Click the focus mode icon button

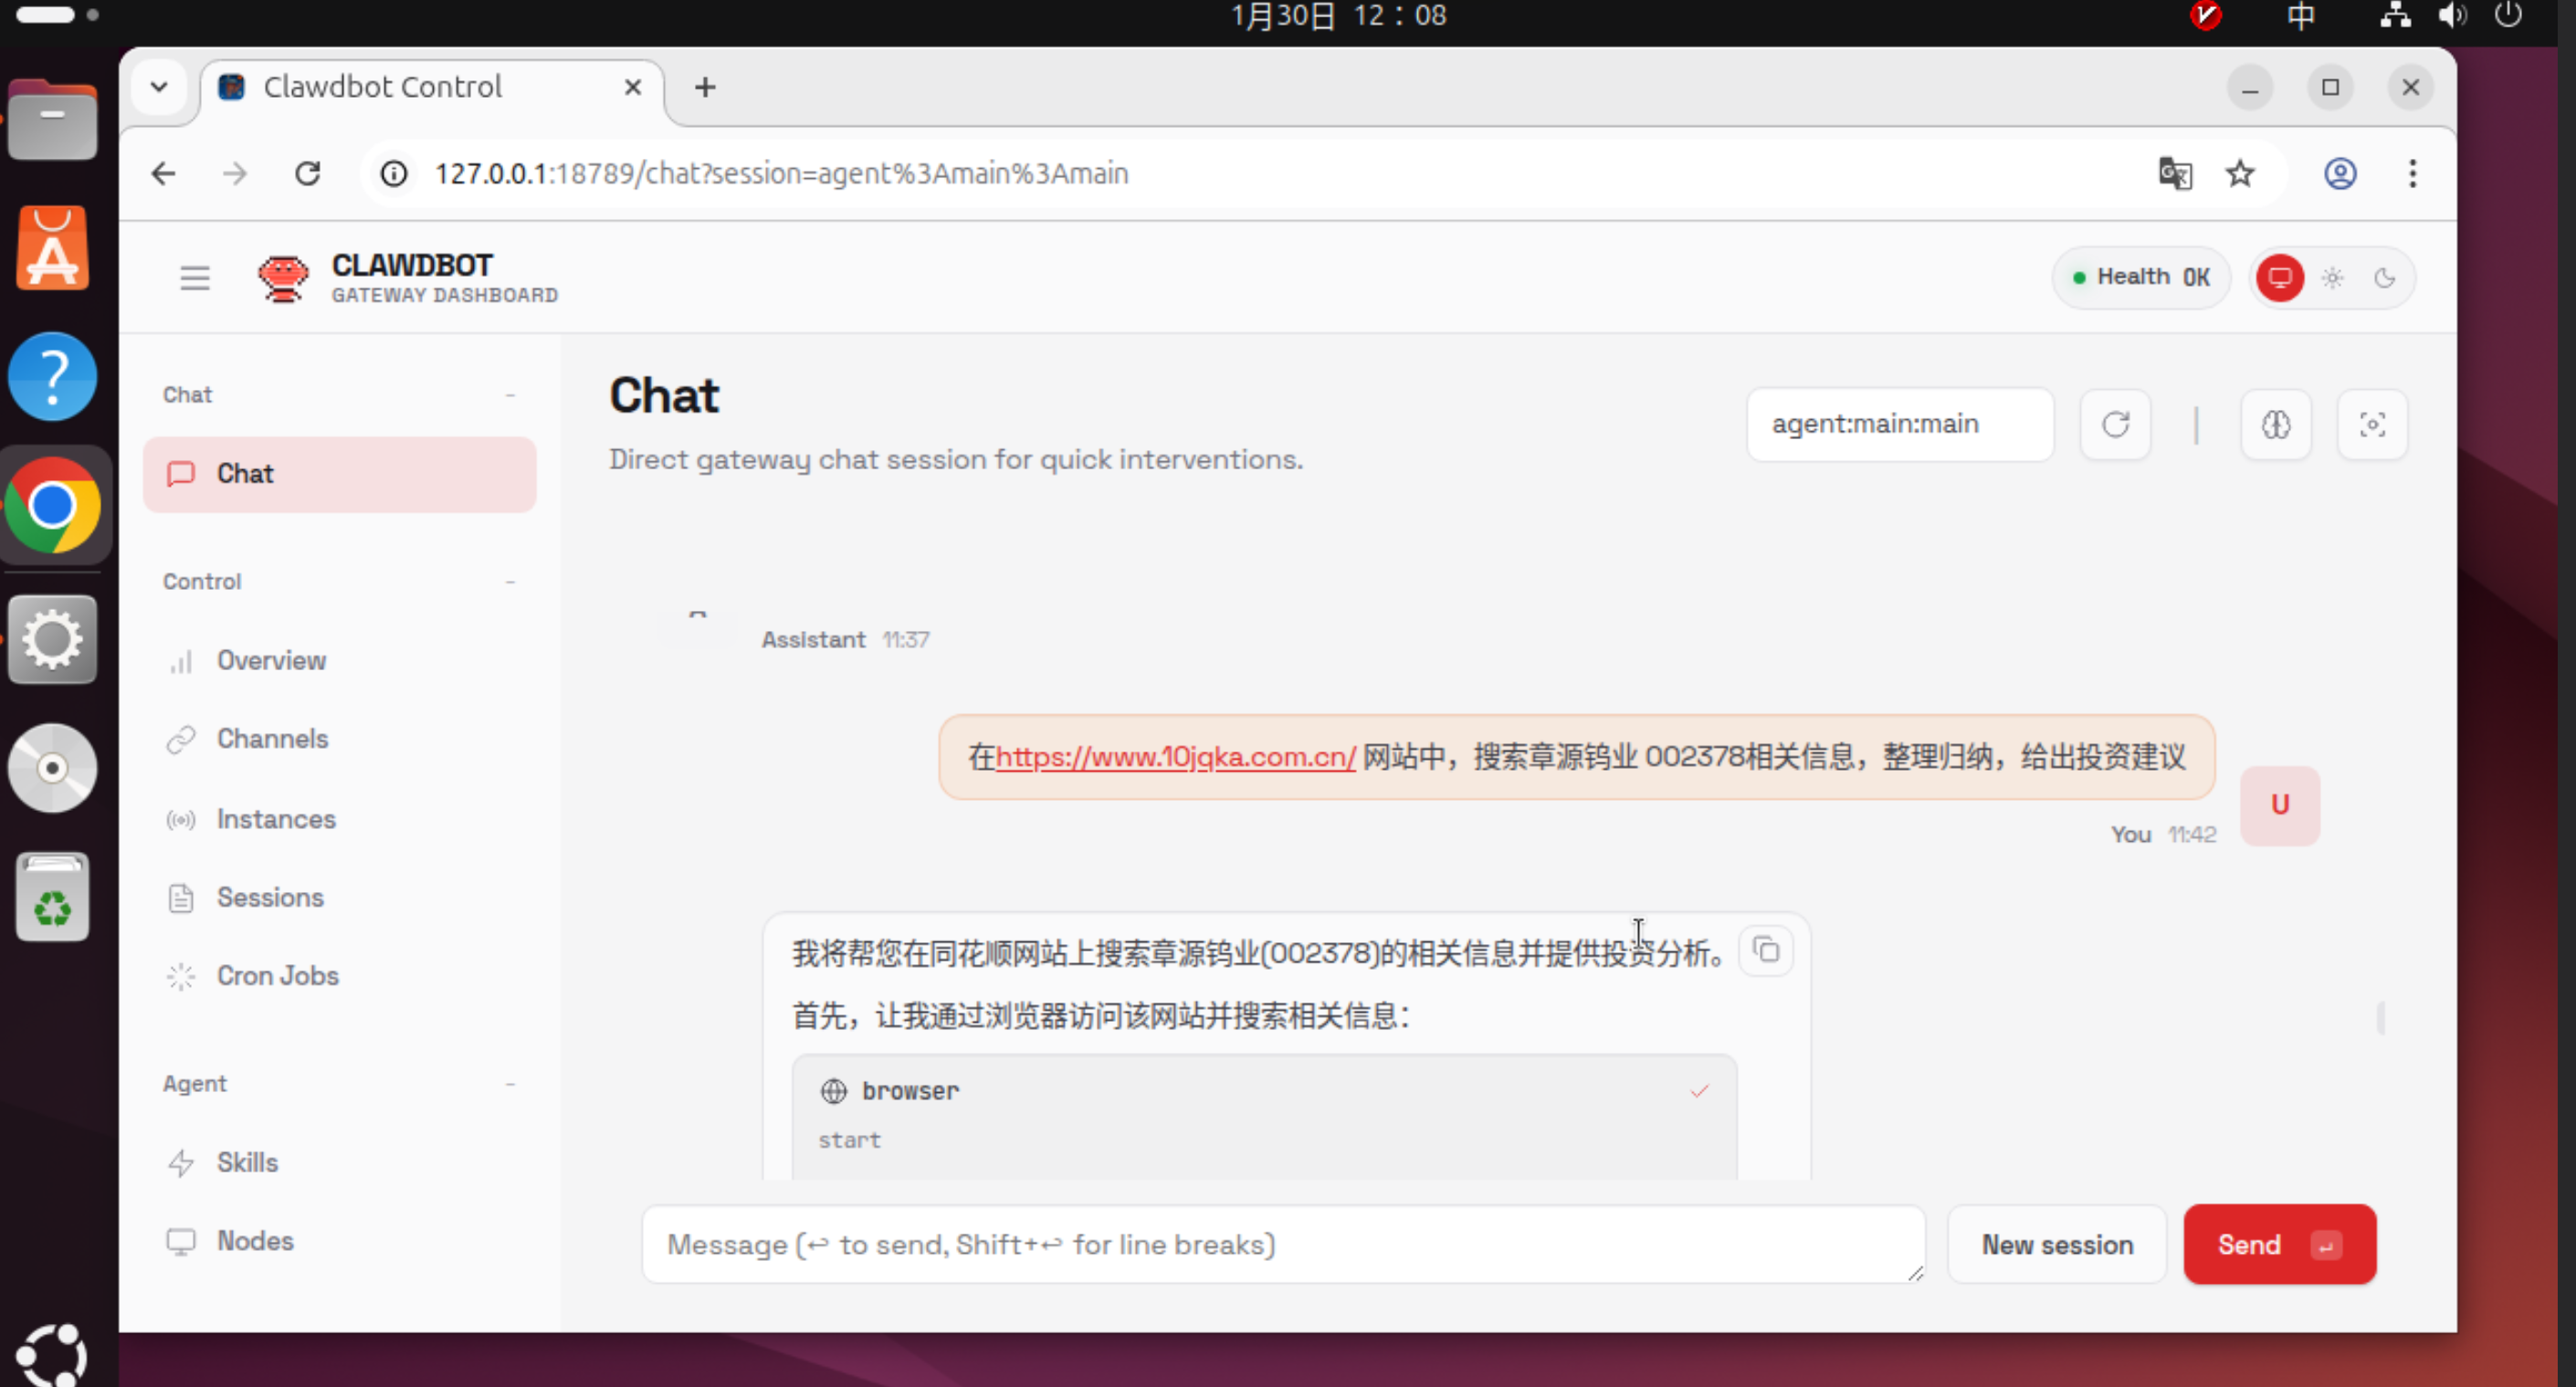[2372, 425]
